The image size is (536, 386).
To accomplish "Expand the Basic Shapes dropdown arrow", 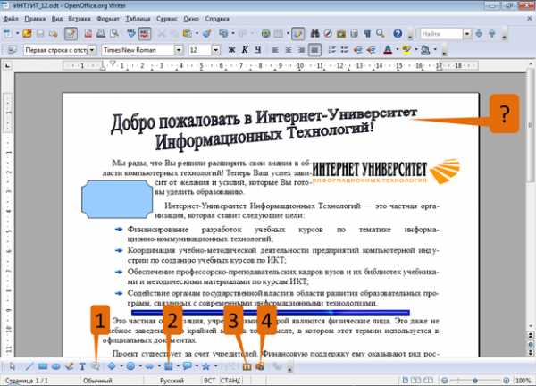I will tap(121, 366).
